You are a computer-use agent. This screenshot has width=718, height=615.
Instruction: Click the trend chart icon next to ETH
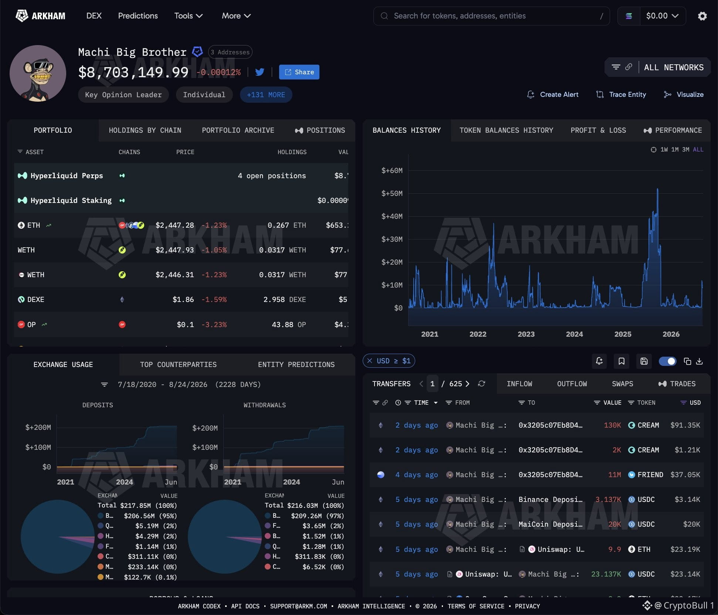point(48,225)
